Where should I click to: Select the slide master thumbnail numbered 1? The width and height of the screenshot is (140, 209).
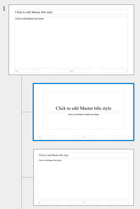coord(71,40)
